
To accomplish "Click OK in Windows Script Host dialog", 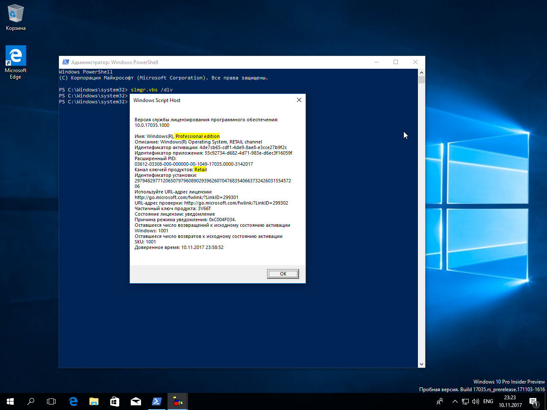I will pos(283,274).
